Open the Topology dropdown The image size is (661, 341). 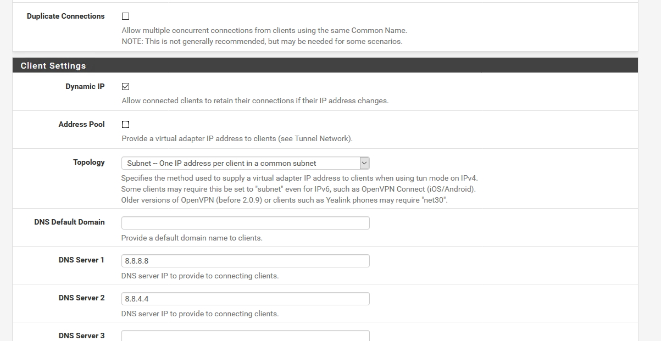(x=245, y=163)
